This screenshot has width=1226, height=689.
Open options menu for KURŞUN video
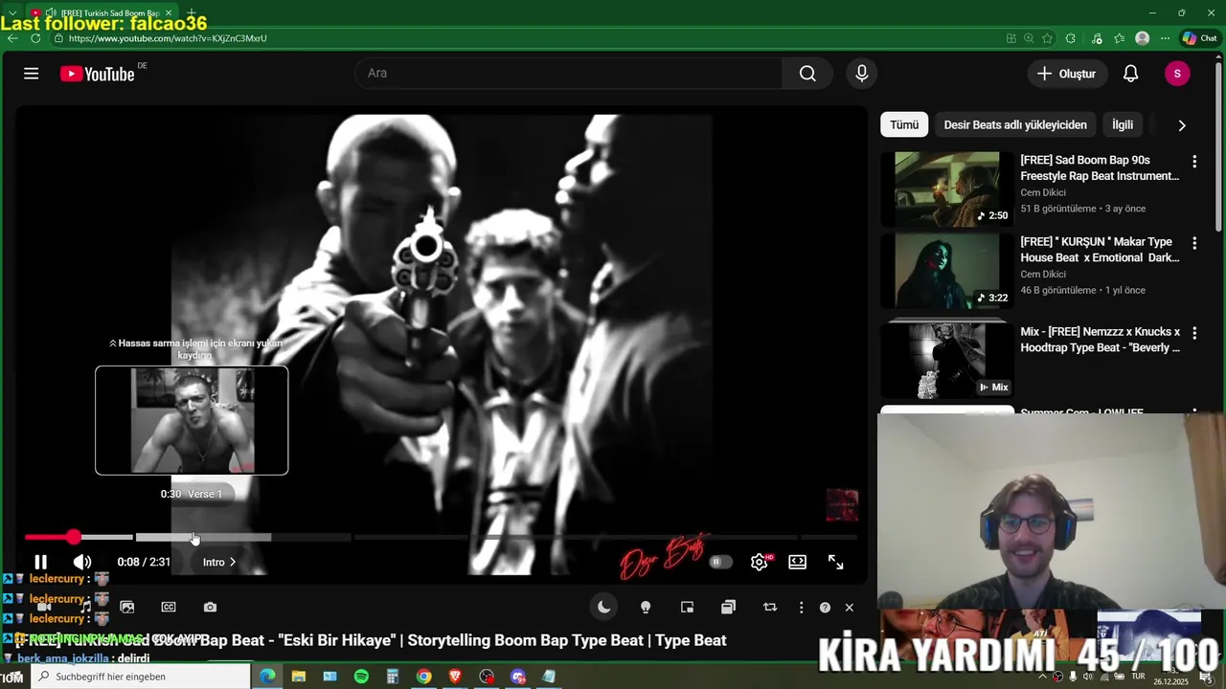pos(1194,243)
